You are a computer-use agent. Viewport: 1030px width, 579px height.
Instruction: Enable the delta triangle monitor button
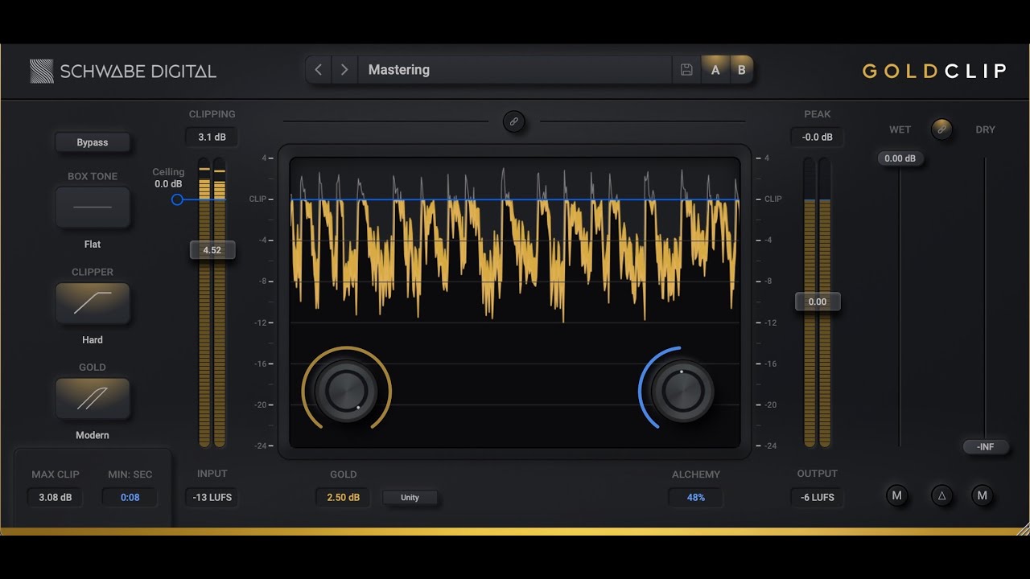pos(941,495)
